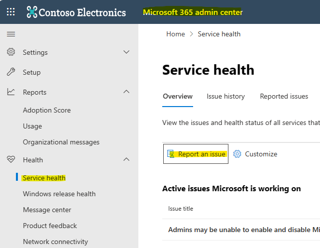Click the Settings label in sidebar
Viewport: 320px width, 248px height.
tap(35, 52)
